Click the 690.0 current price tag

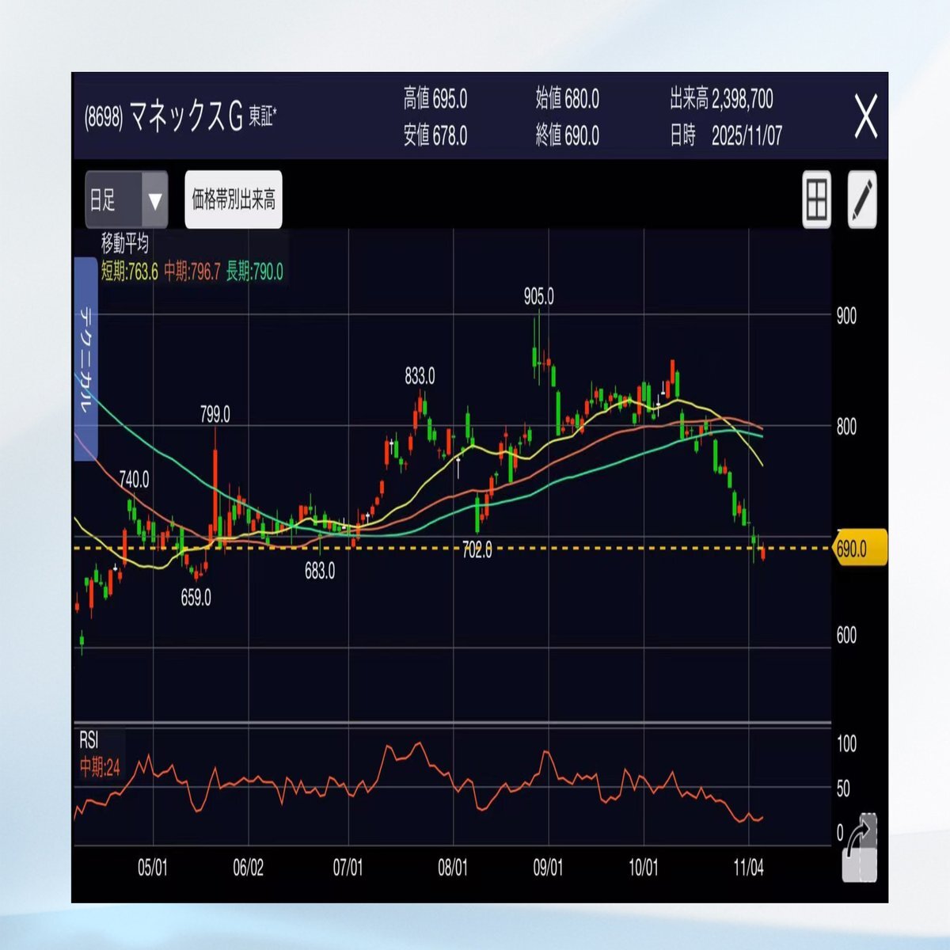861,549
